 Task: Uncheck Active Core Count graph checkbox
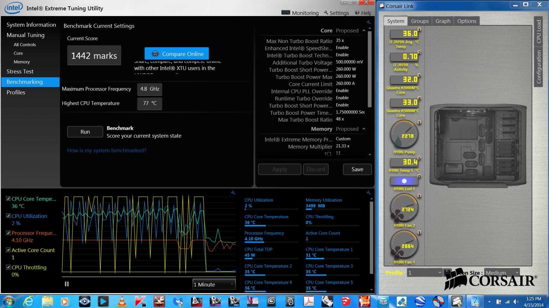tap(8, 250)
